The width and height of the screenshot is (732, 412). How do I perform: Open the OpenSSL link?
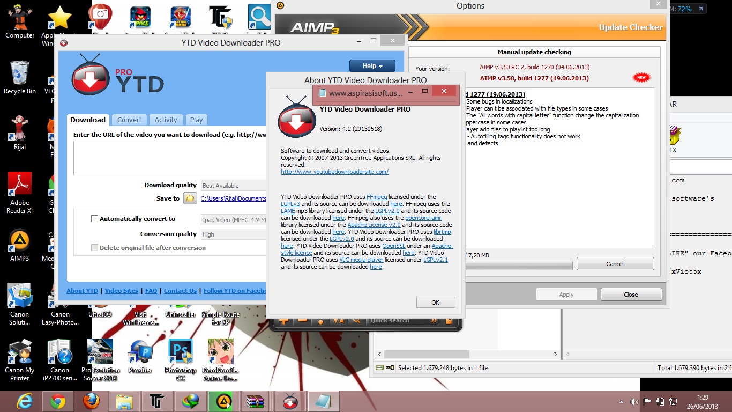pos(394,246)
